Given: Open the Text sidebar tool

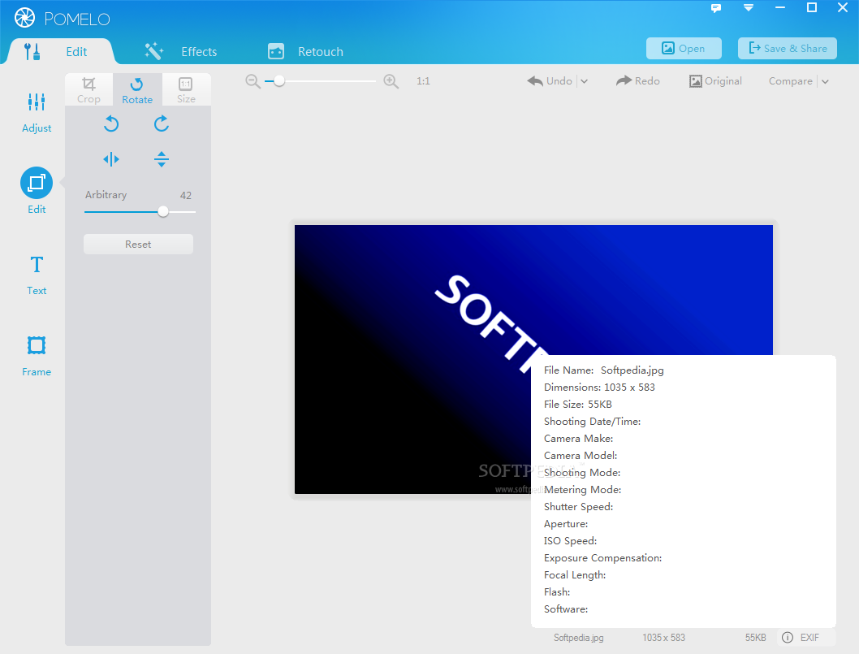Looking at the screenshot, I should pos(37,275).
